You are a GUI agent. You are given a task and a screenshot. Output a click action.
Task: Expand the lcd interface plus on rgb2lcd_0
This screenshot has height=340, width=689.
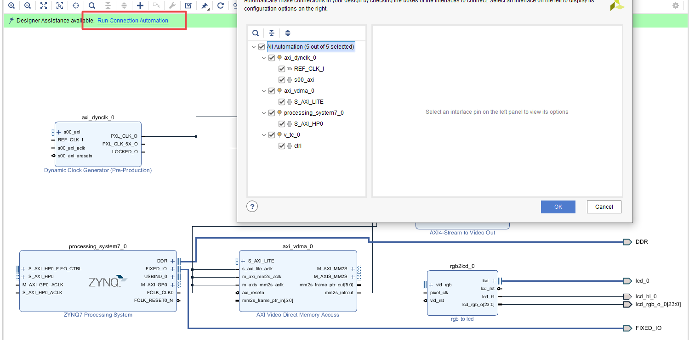click(494, 281)
